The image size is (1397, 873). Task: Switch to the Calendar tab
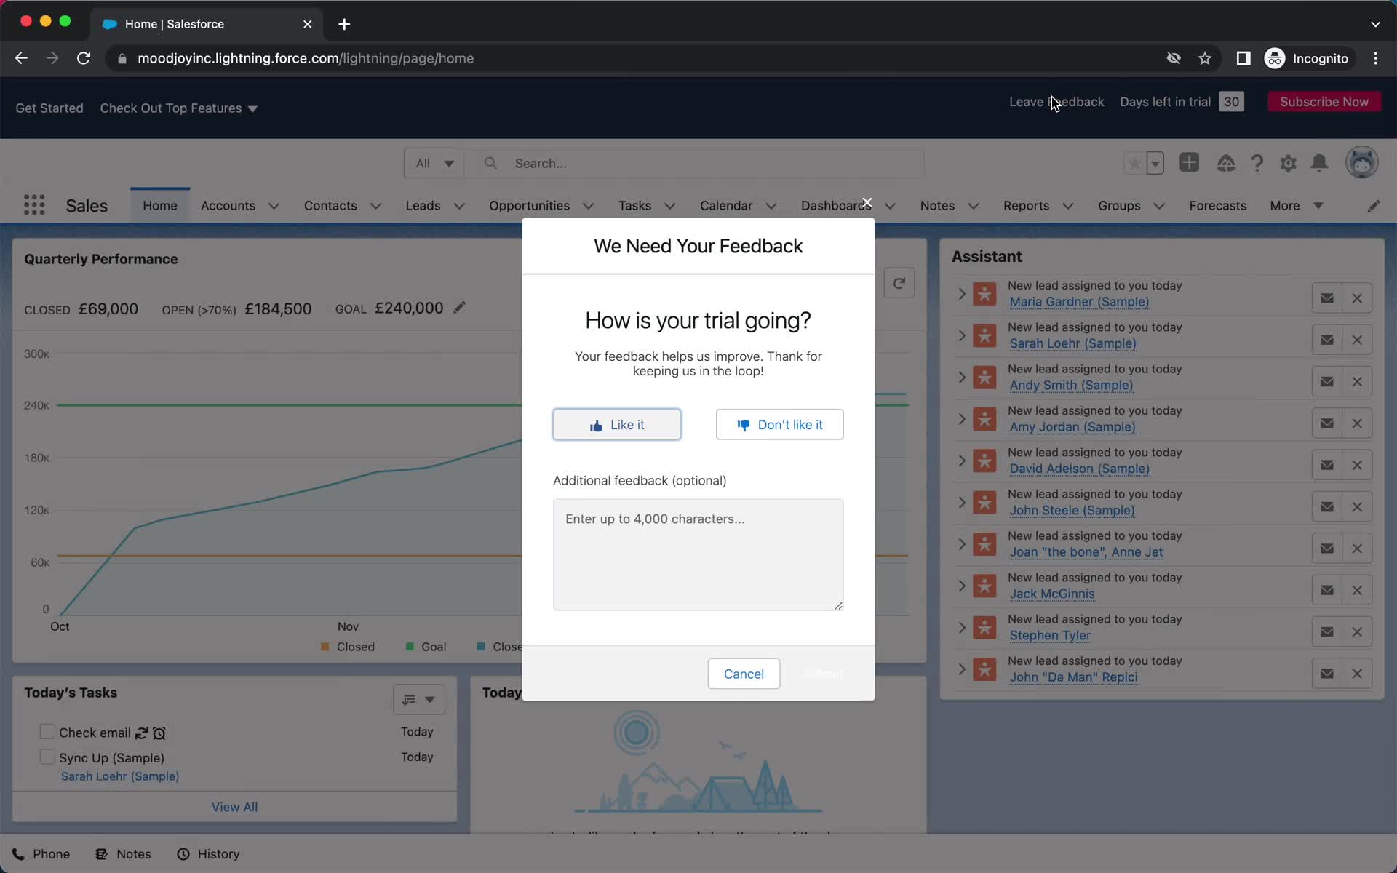pyautogui.click(x=725, y=206)
